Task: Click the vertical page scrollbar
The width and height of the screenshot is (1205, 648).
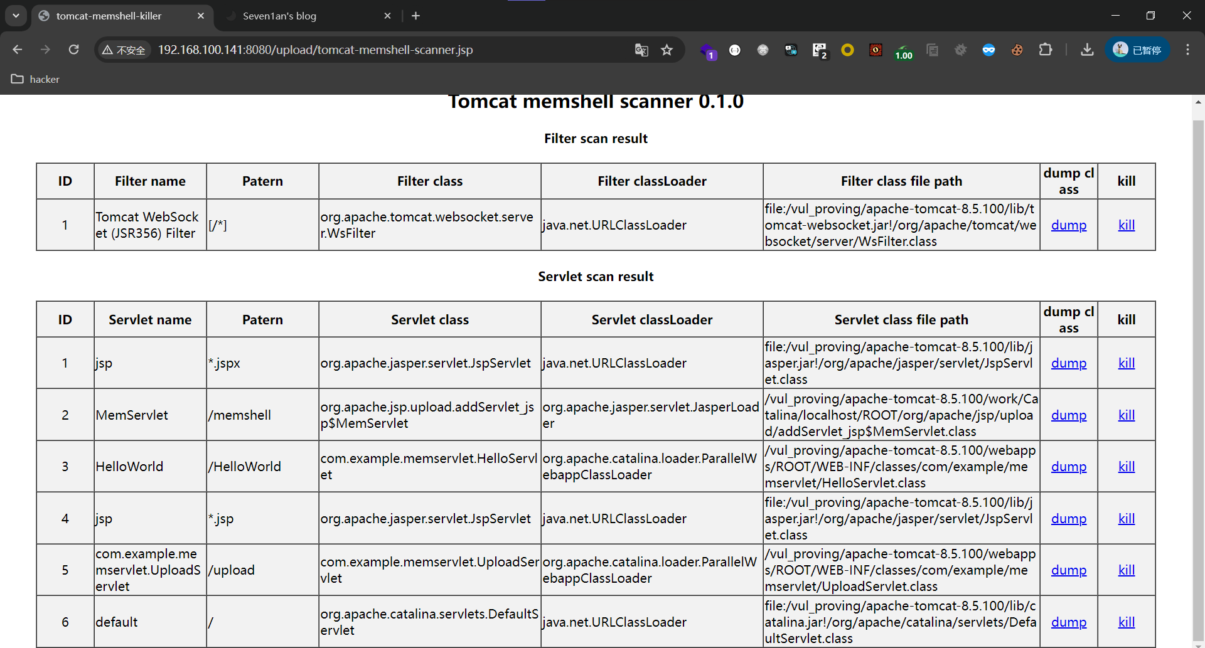Action: click(x=1198, y=376)
